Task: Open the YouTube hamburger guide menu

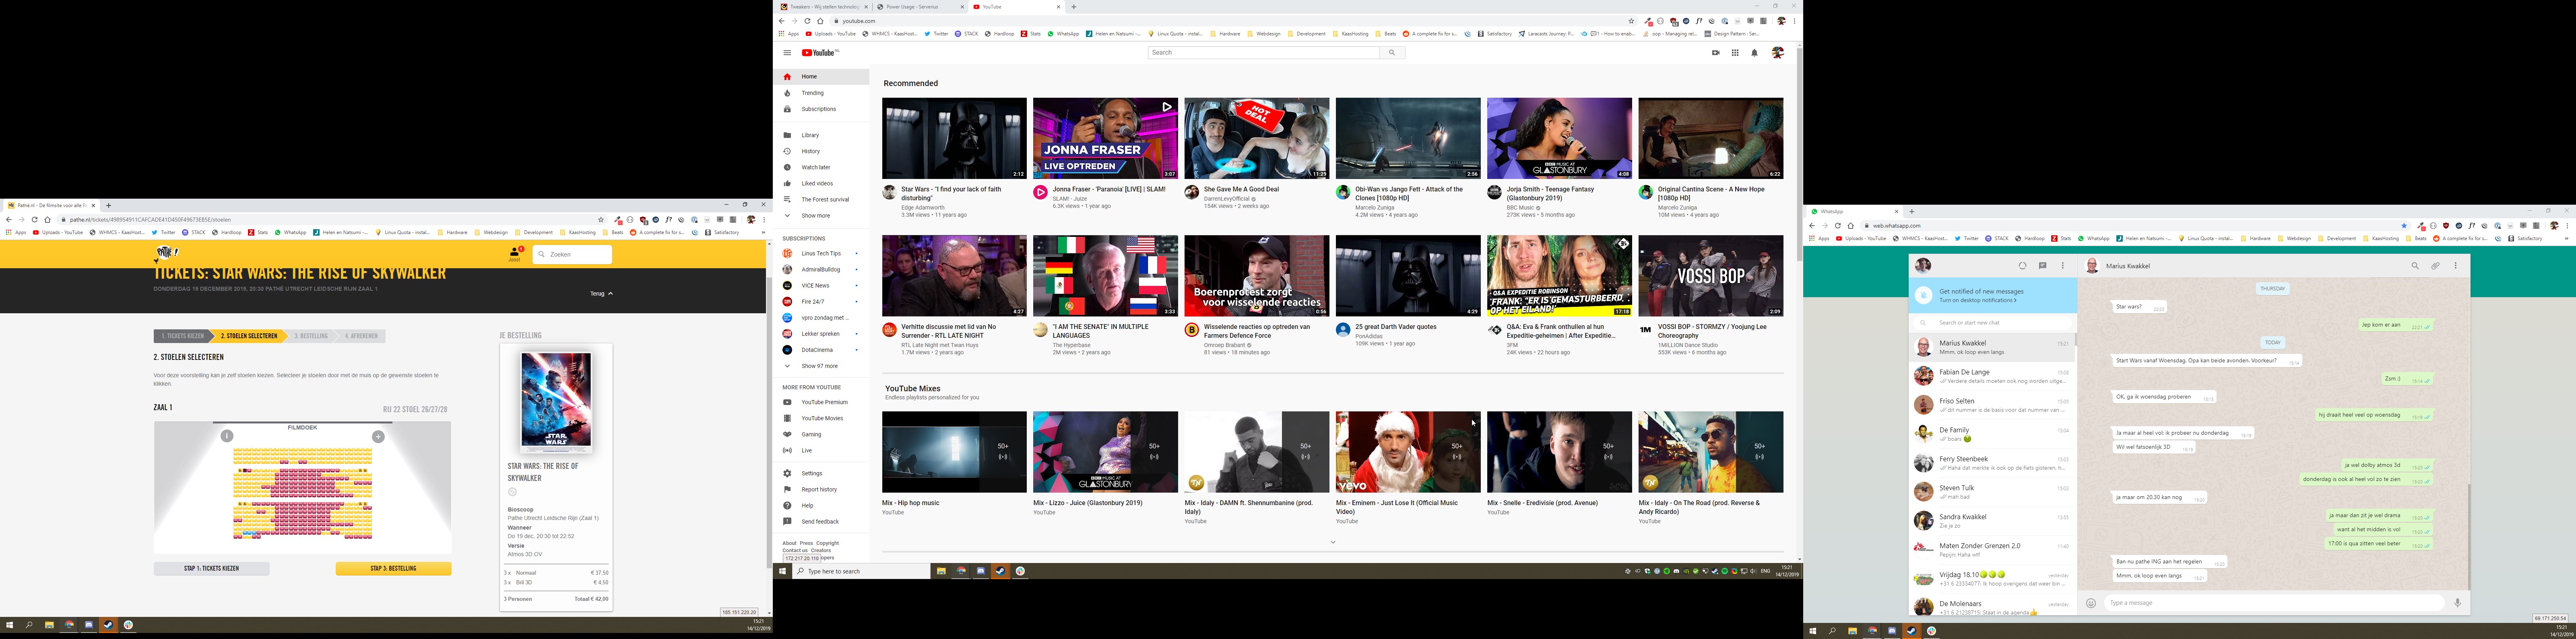Action: [787, 53]
